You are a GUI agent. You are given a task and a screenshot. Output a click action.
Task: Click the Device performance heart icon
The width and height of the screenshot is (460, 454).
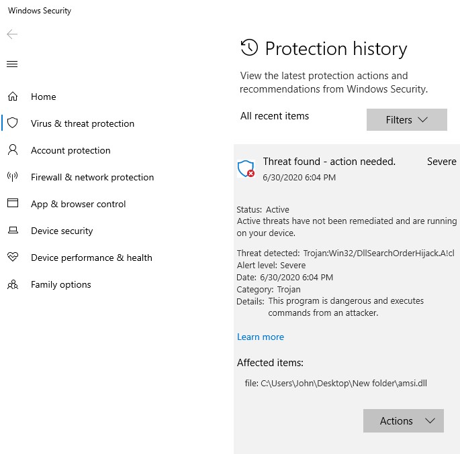point(12,258)
